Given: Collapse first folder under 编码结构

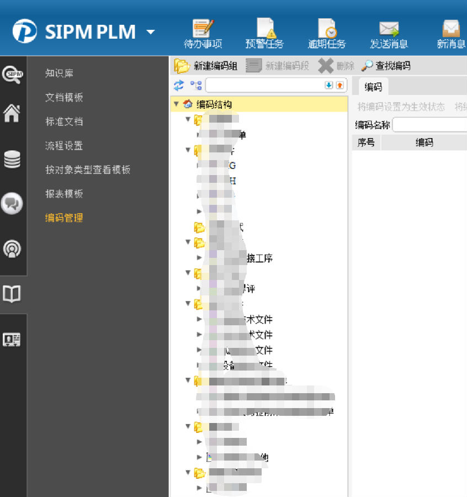Looking at the screenshot, I should coord(188,119).
